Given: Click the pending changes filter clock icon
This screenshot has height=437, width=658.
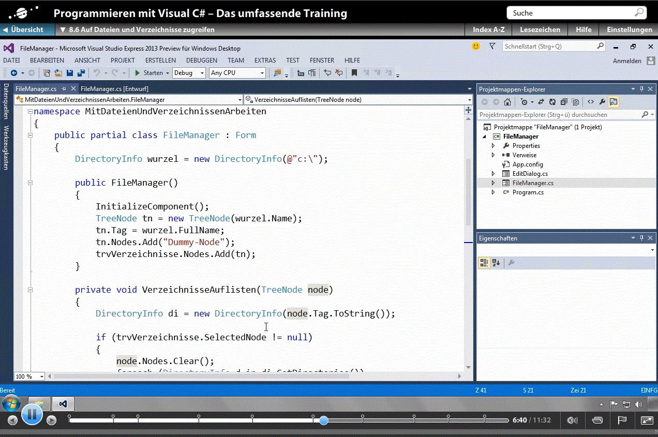Looking at the screenshot, I should point(525,102).
